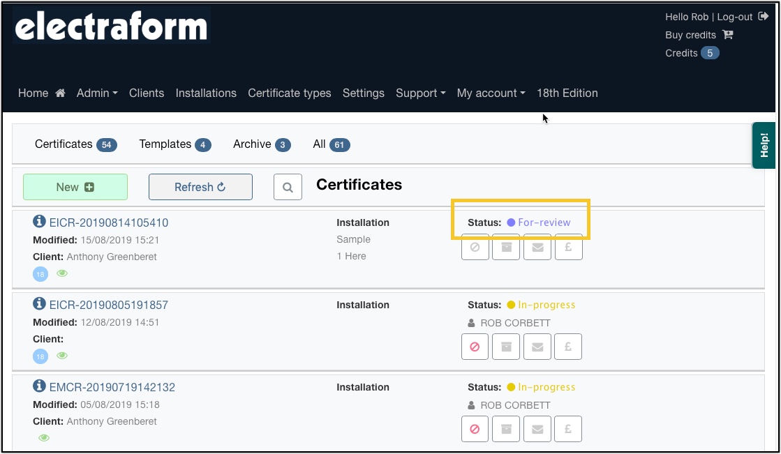Open the Installations menu item
Screen dimensions: 781x454
pyautogui.click(x=206, y=93)
